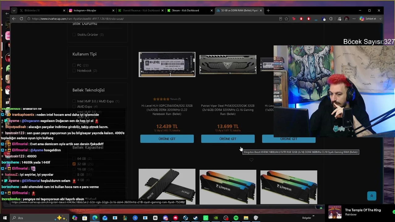Enable the AMD Expo memory filter
This screenshot has height=222, width=395.
point(74,107)
